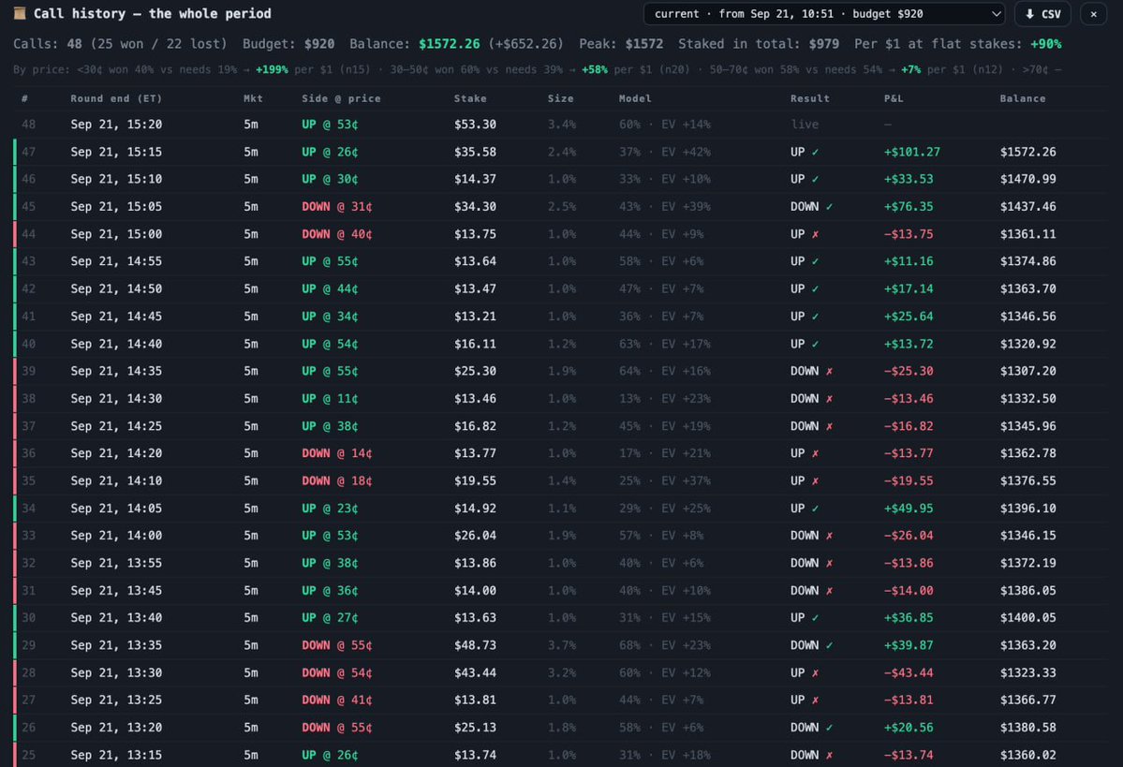
Task: Click 'DOWN @ 41¢' side price
Action: [x=336, y=700]
